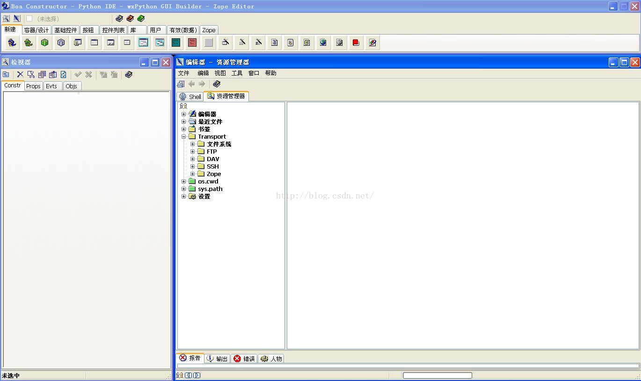641x381 pixels.
Task: Choose the red book palette icon
Action: pos(356,42)
